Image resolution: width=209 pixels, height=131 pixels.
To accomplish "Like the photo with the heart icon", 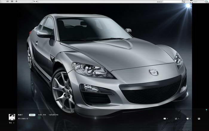I will [x=188, y=119].
